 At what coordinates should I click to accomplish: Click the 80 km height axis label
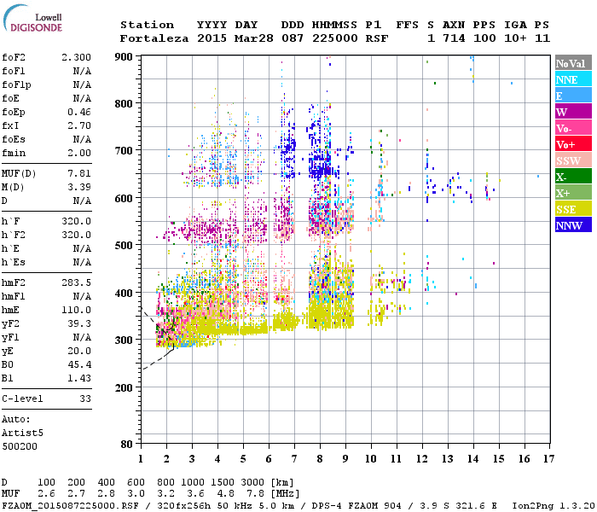click(x=127, y=445)
